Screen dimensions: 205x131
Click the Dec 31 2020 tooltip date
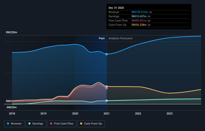116,8
